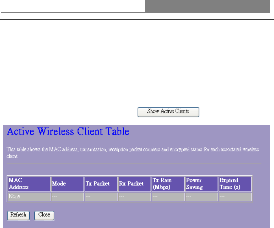
Task: Refresh the active wireless client table
Action: [18, 216]
